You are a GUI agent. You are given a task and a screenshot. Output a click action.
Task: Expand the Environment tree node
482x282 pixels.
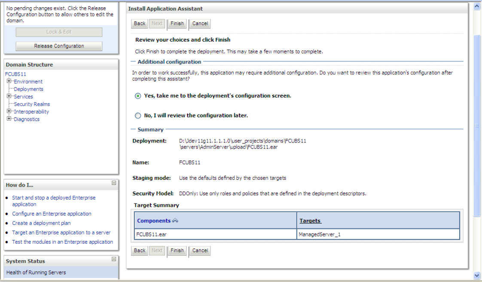click(x=9, y=81)
